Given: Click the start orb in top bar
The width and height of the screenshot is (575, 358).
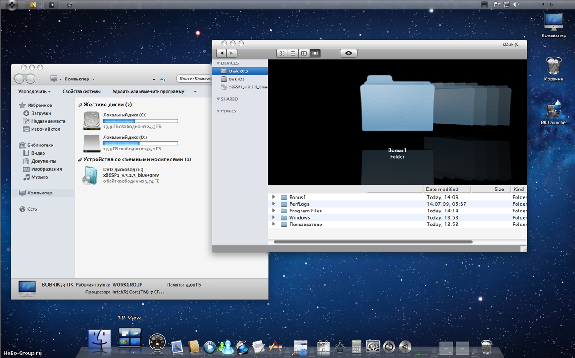Looking at the screenshot, I should (x=11, y=5).
